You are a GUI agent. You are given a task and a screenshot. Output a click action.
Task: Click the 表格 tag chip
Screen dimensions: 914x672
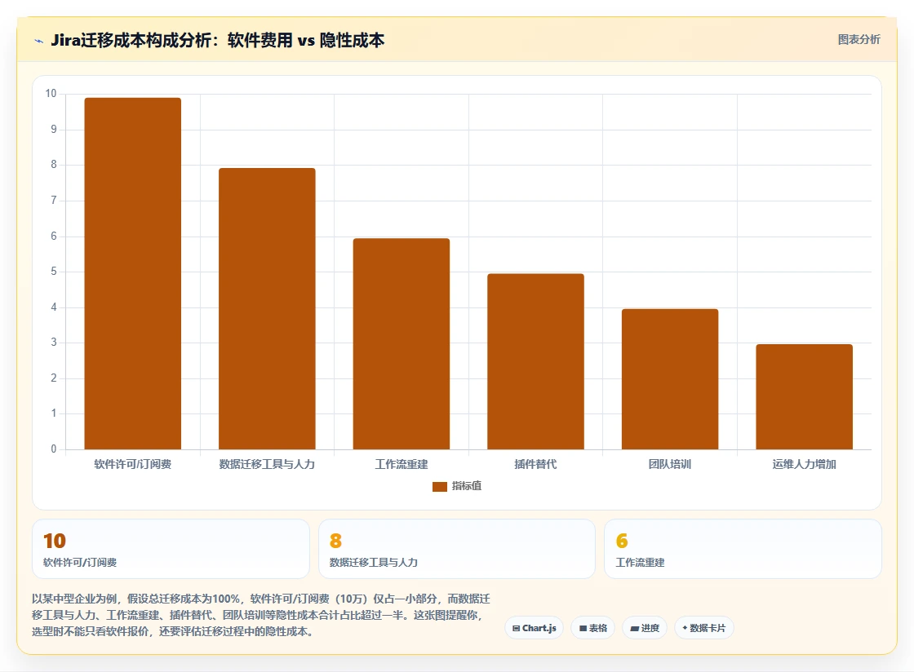tap(592, 628)
